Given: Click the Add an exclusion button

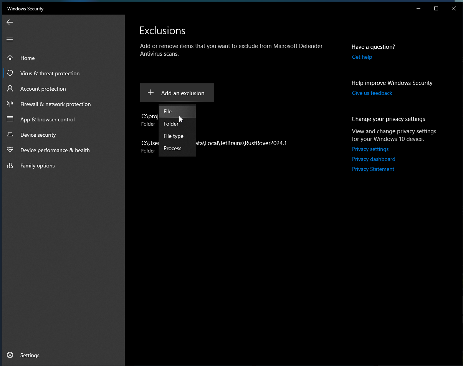Looking at the screenshot, I should tap(177, 93).
